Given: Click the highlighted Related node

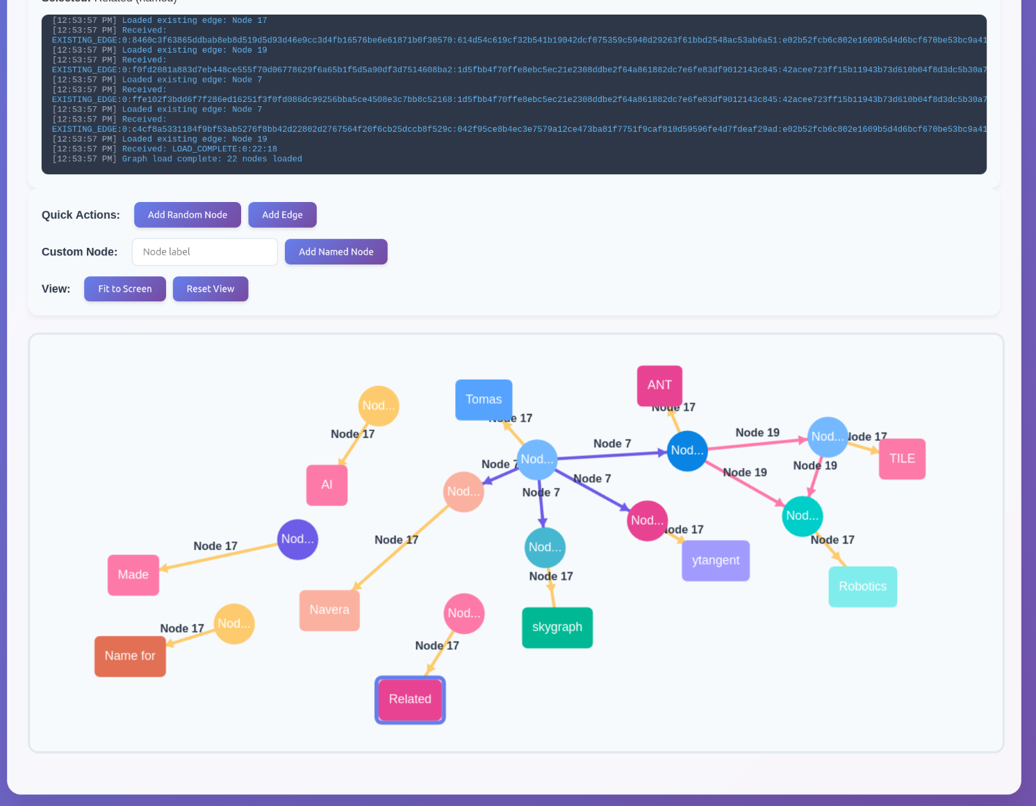Looking at the screenshot, I should pyautogui.click(x=410, y=700).
